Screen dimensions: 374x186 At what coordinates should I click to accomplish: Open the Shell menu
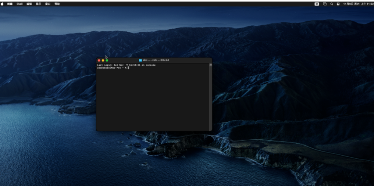coord(19,4)
